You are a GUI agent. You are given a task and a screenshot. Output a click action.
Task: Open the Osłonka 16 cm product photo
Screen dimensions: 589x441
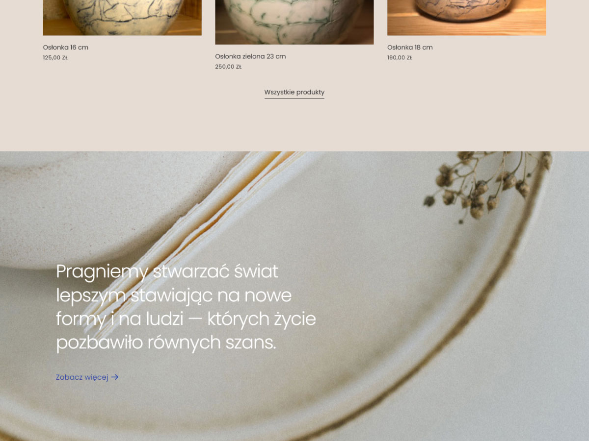point(122,18)
